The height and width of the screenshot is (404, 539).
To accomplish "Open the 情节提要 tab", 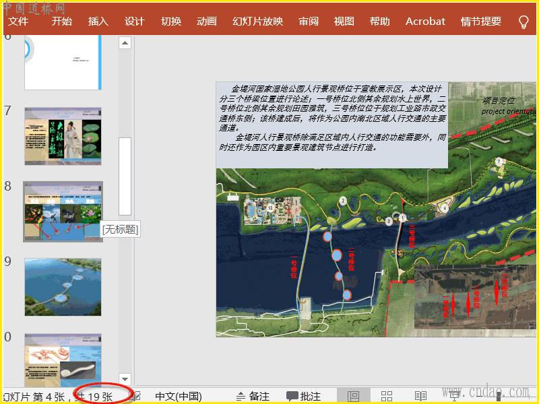I will pos(481,22).
